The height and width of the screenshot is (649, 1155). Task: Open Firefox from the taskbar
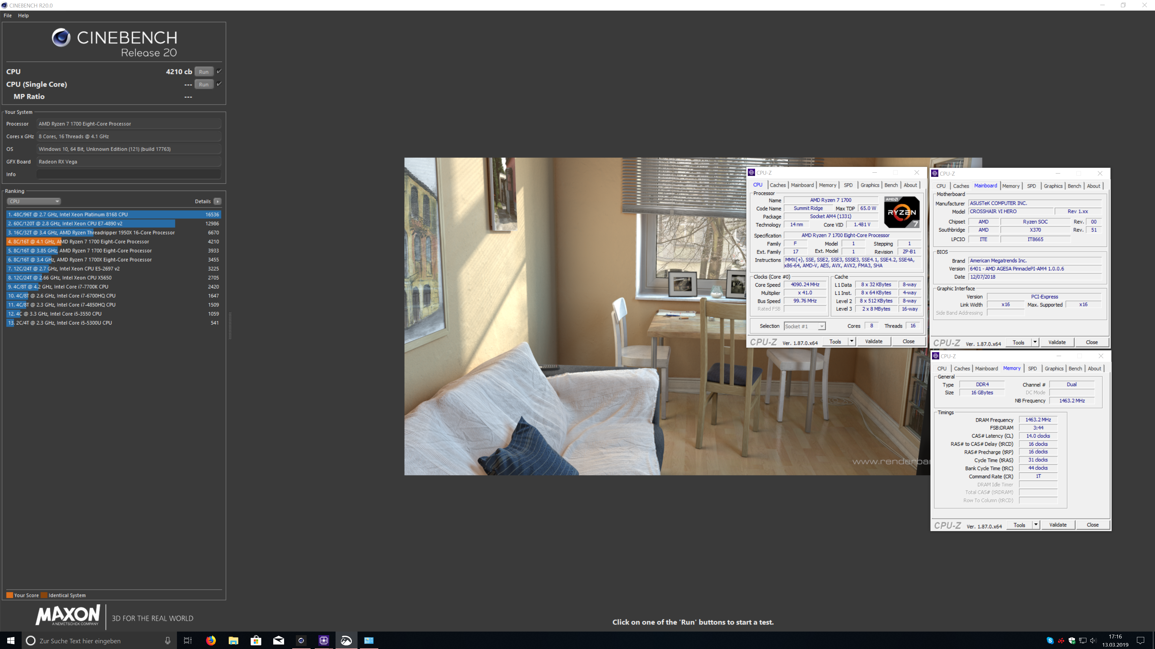pyautogui.click(x=211, y=640)
